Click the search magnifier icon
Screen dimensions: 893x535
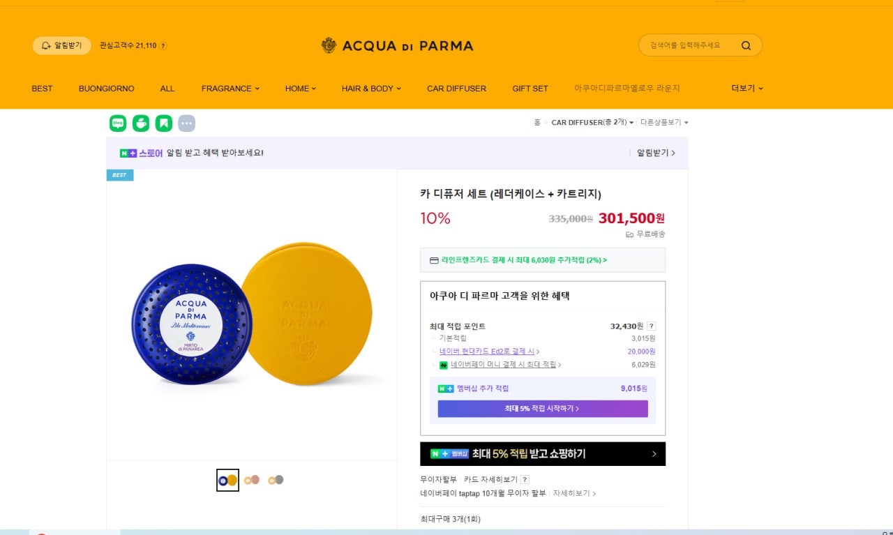746,45
